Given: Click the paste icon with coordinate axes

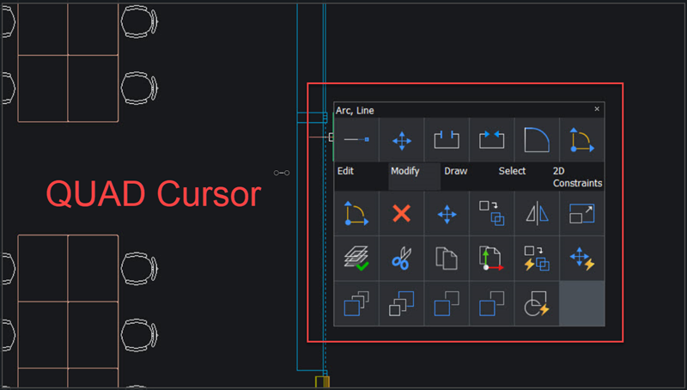Looking at the screenshot, I should point(491,259).
